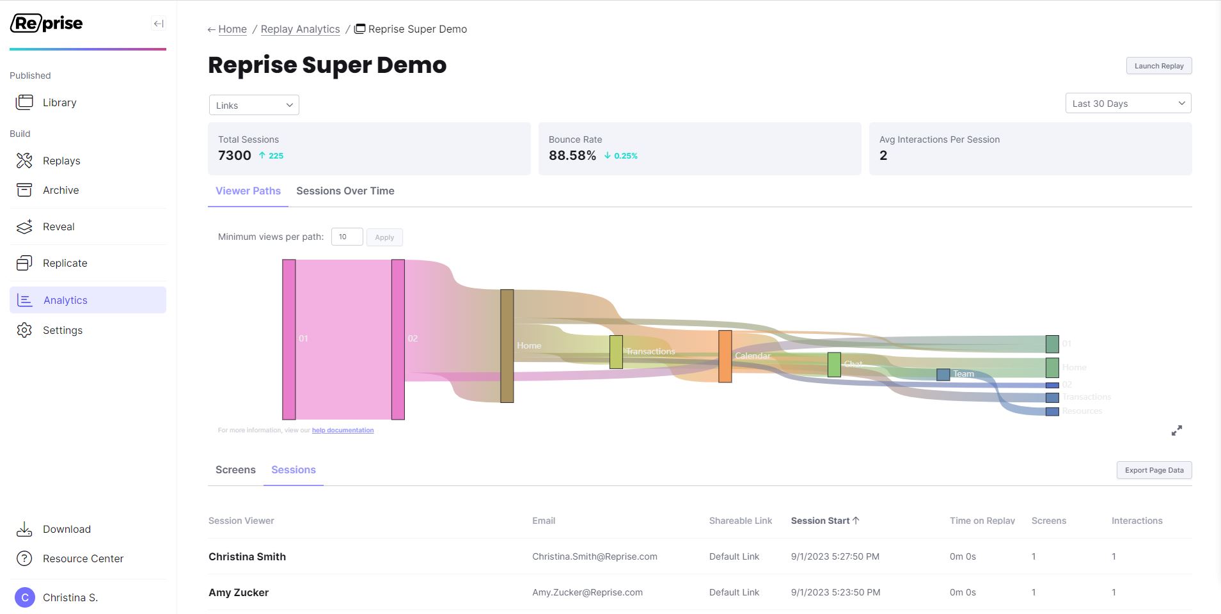Click the Amy Zucker session row name
Screen dimensions: 1221x614
(x=239, y=592)
